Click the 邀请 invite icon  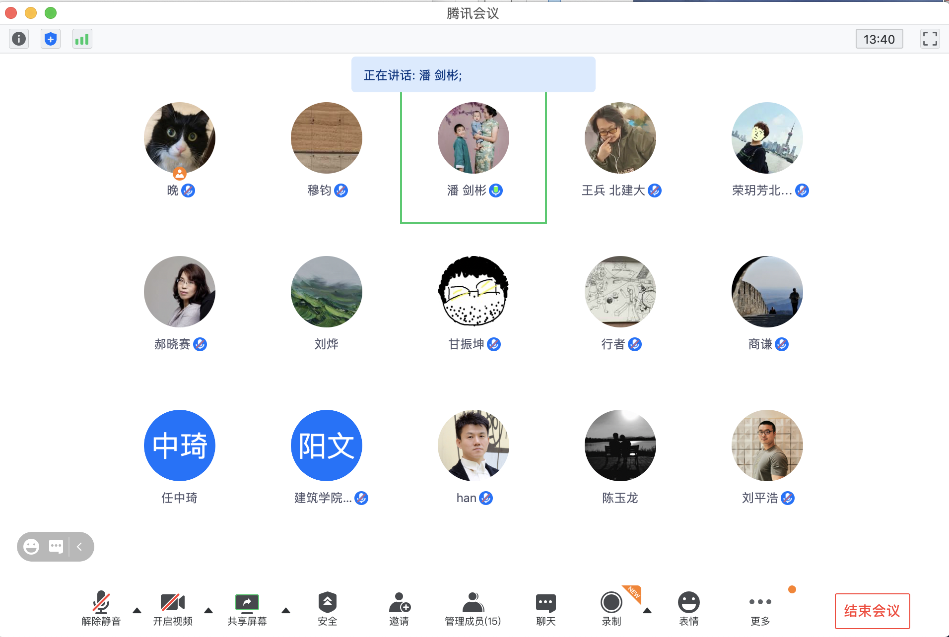pos(399,608)
